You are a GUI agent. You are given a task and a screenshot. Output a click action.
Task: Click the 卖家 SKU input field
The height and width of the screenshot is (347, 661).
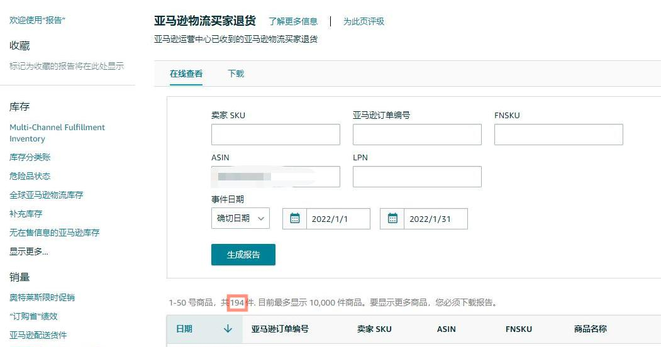point(275,135)
